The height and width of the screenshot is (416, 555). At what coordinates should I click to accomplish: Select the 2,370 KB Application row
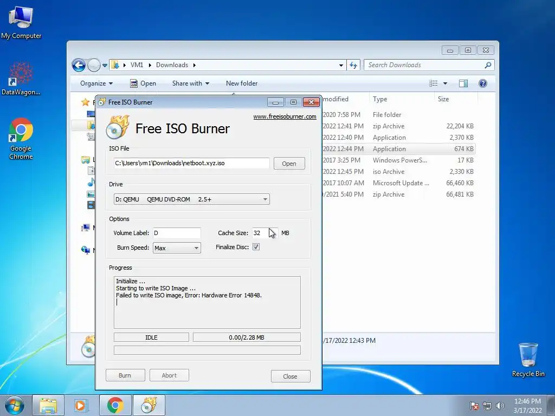[x=398, y=137]
